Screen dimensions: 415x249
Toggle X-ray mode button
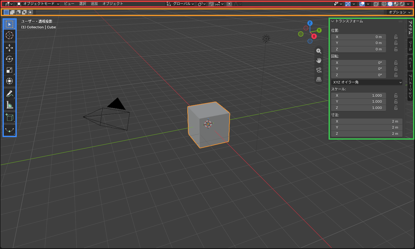click(x=376, y=4)
